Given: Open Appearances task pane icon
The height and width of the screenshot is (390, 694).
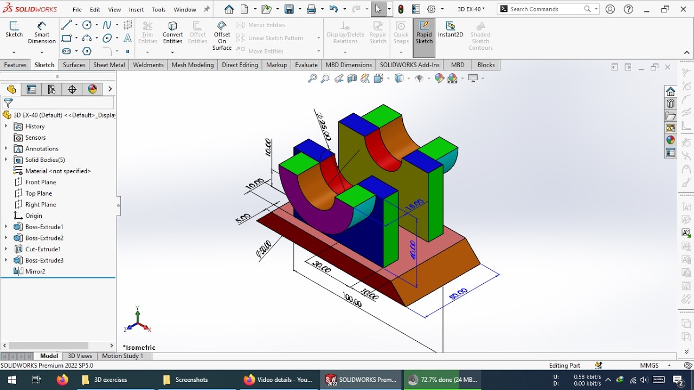Looking at the screenshot, I should point(671,140).
